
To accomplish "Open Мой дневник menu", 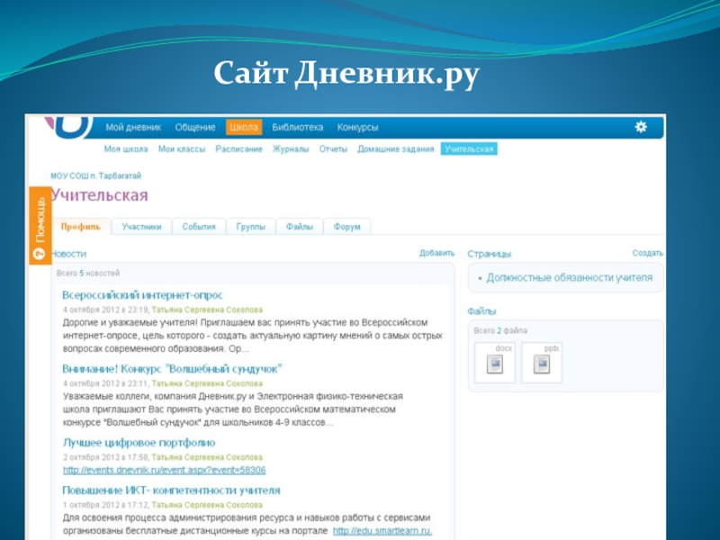I will (133, 127).
